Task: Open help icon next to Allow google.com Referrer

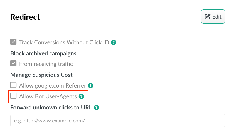Action: pyautogui.click(x=91, y=86)
